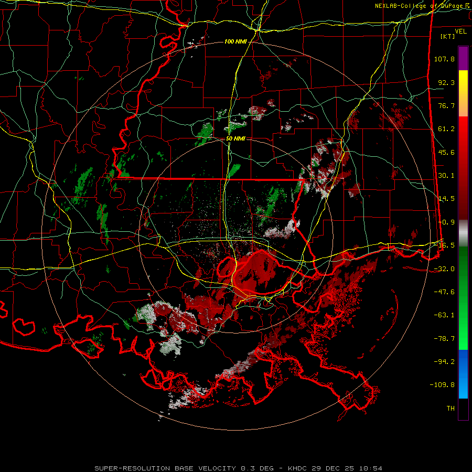Viewport: 472px width, 472px height.
Task: Select the 14.5 value on velocity scale
Action: (x=446, y=199)
